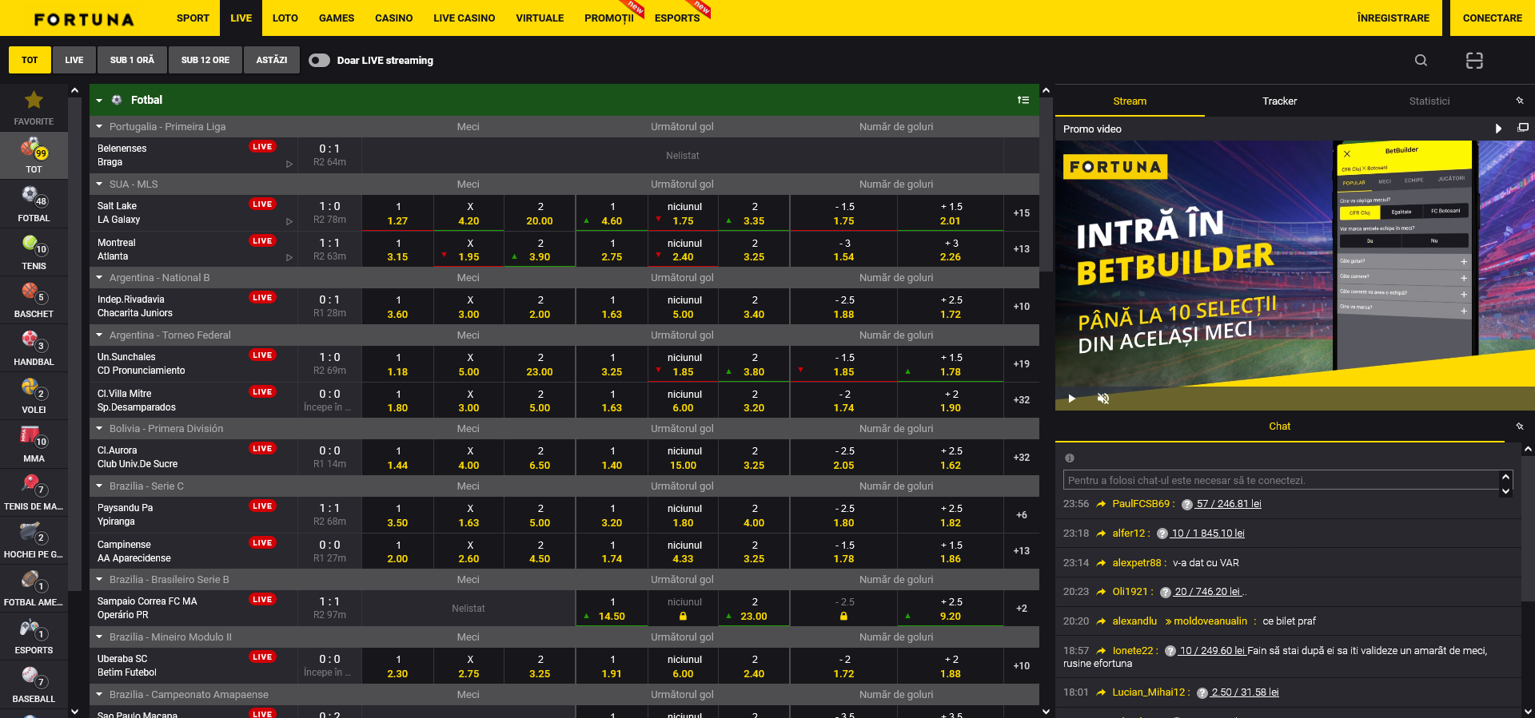1535x718 pixels.
Task: Open alfer12 shared ticket link
Action: [x=1207, y=534]
